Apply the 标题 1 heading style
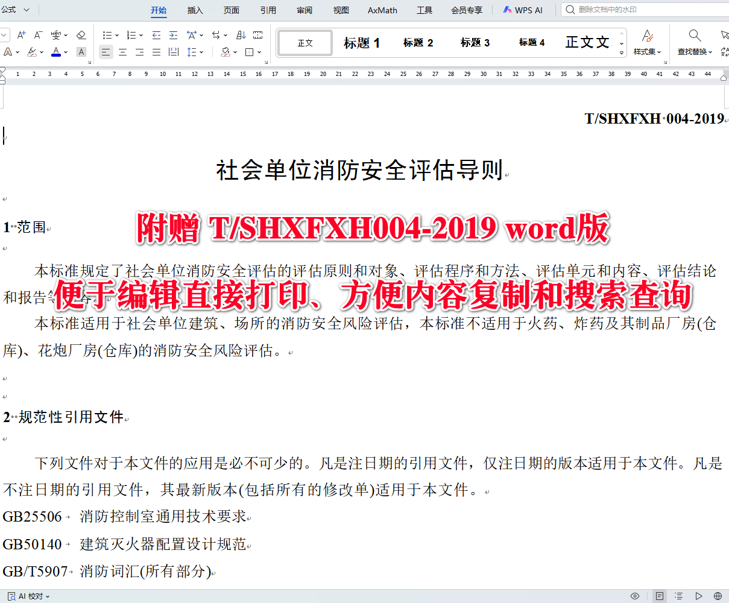The height and width of the screenshot is (603, 729). tap(362, 42)
